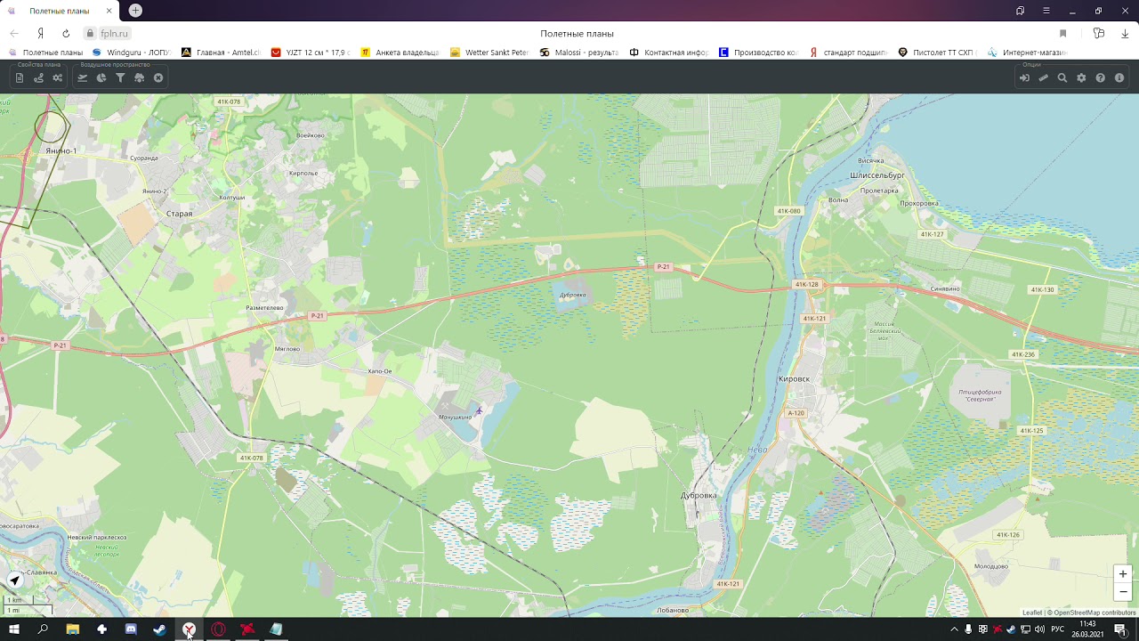
Task: Click the airfield marker near Манушкино
Action: point(479,410)
